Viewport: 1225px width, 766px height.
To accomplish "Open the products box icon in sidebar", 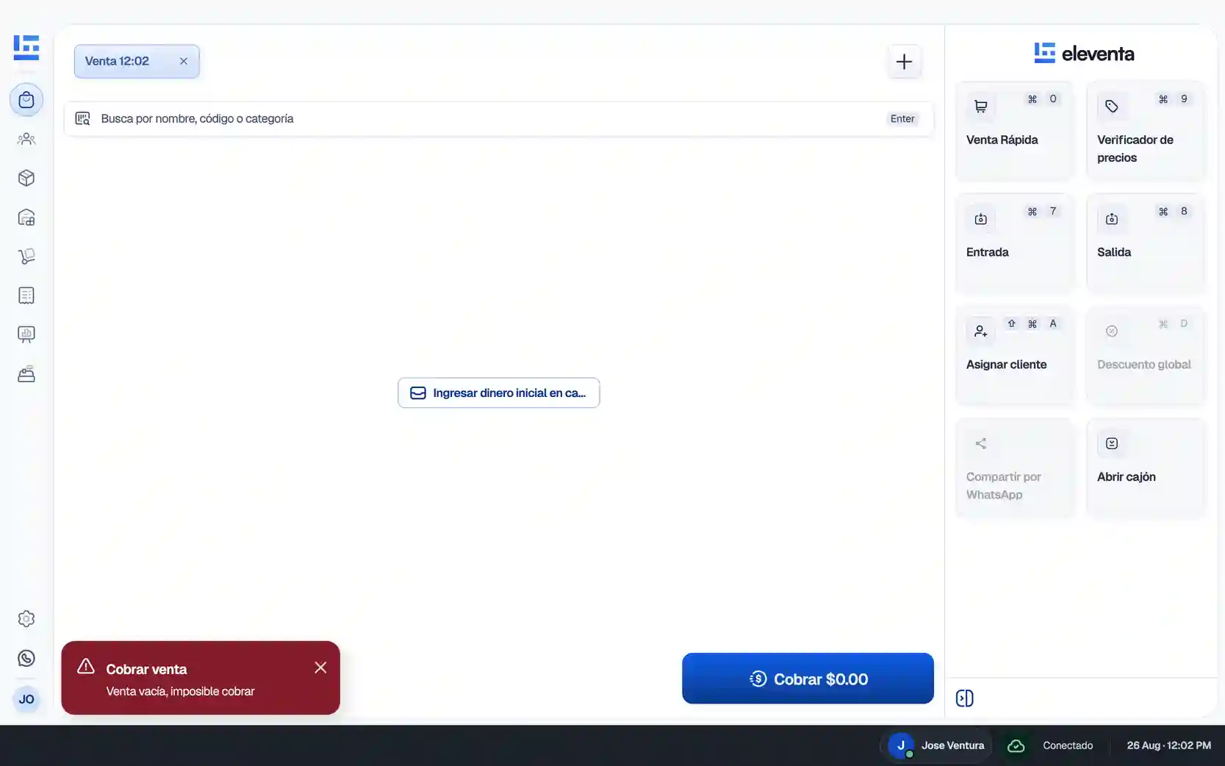I will pos(26,178).
